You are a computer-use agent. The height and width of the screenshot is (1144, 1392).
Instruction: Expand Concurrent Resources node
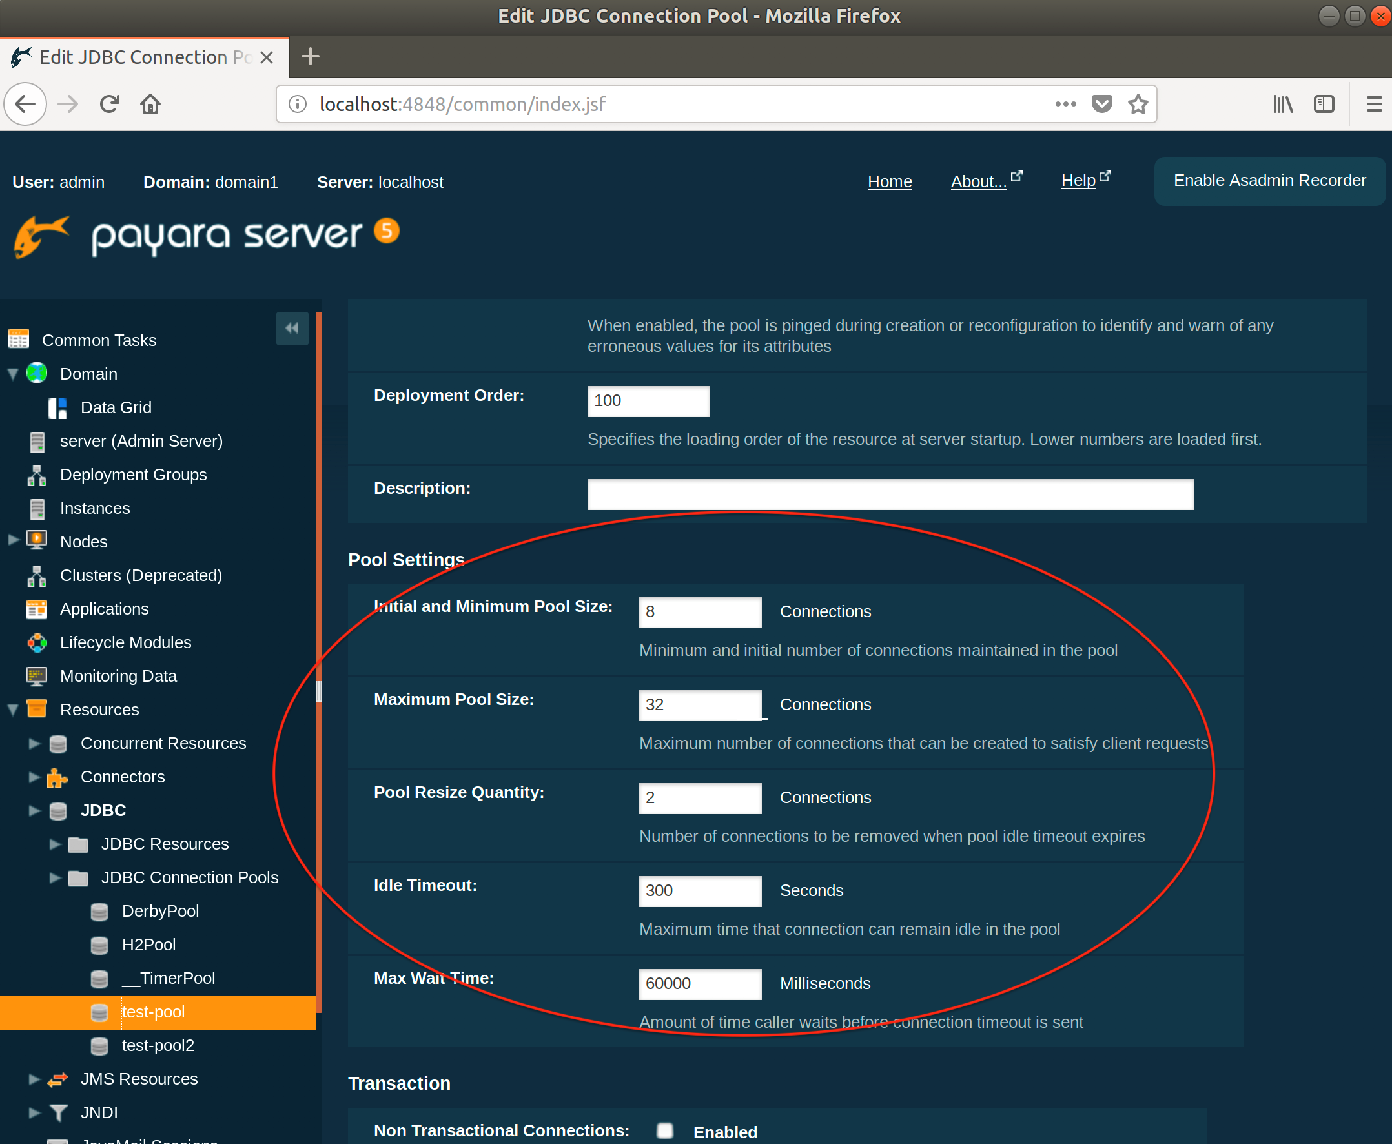(x=34, y=743)
